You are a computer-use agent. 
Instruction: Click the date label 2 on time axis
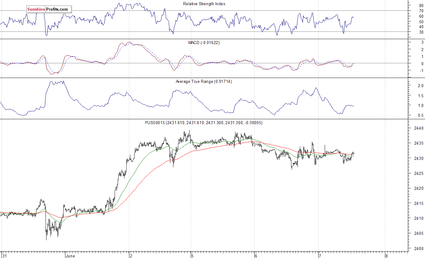[x=131, y=256]
